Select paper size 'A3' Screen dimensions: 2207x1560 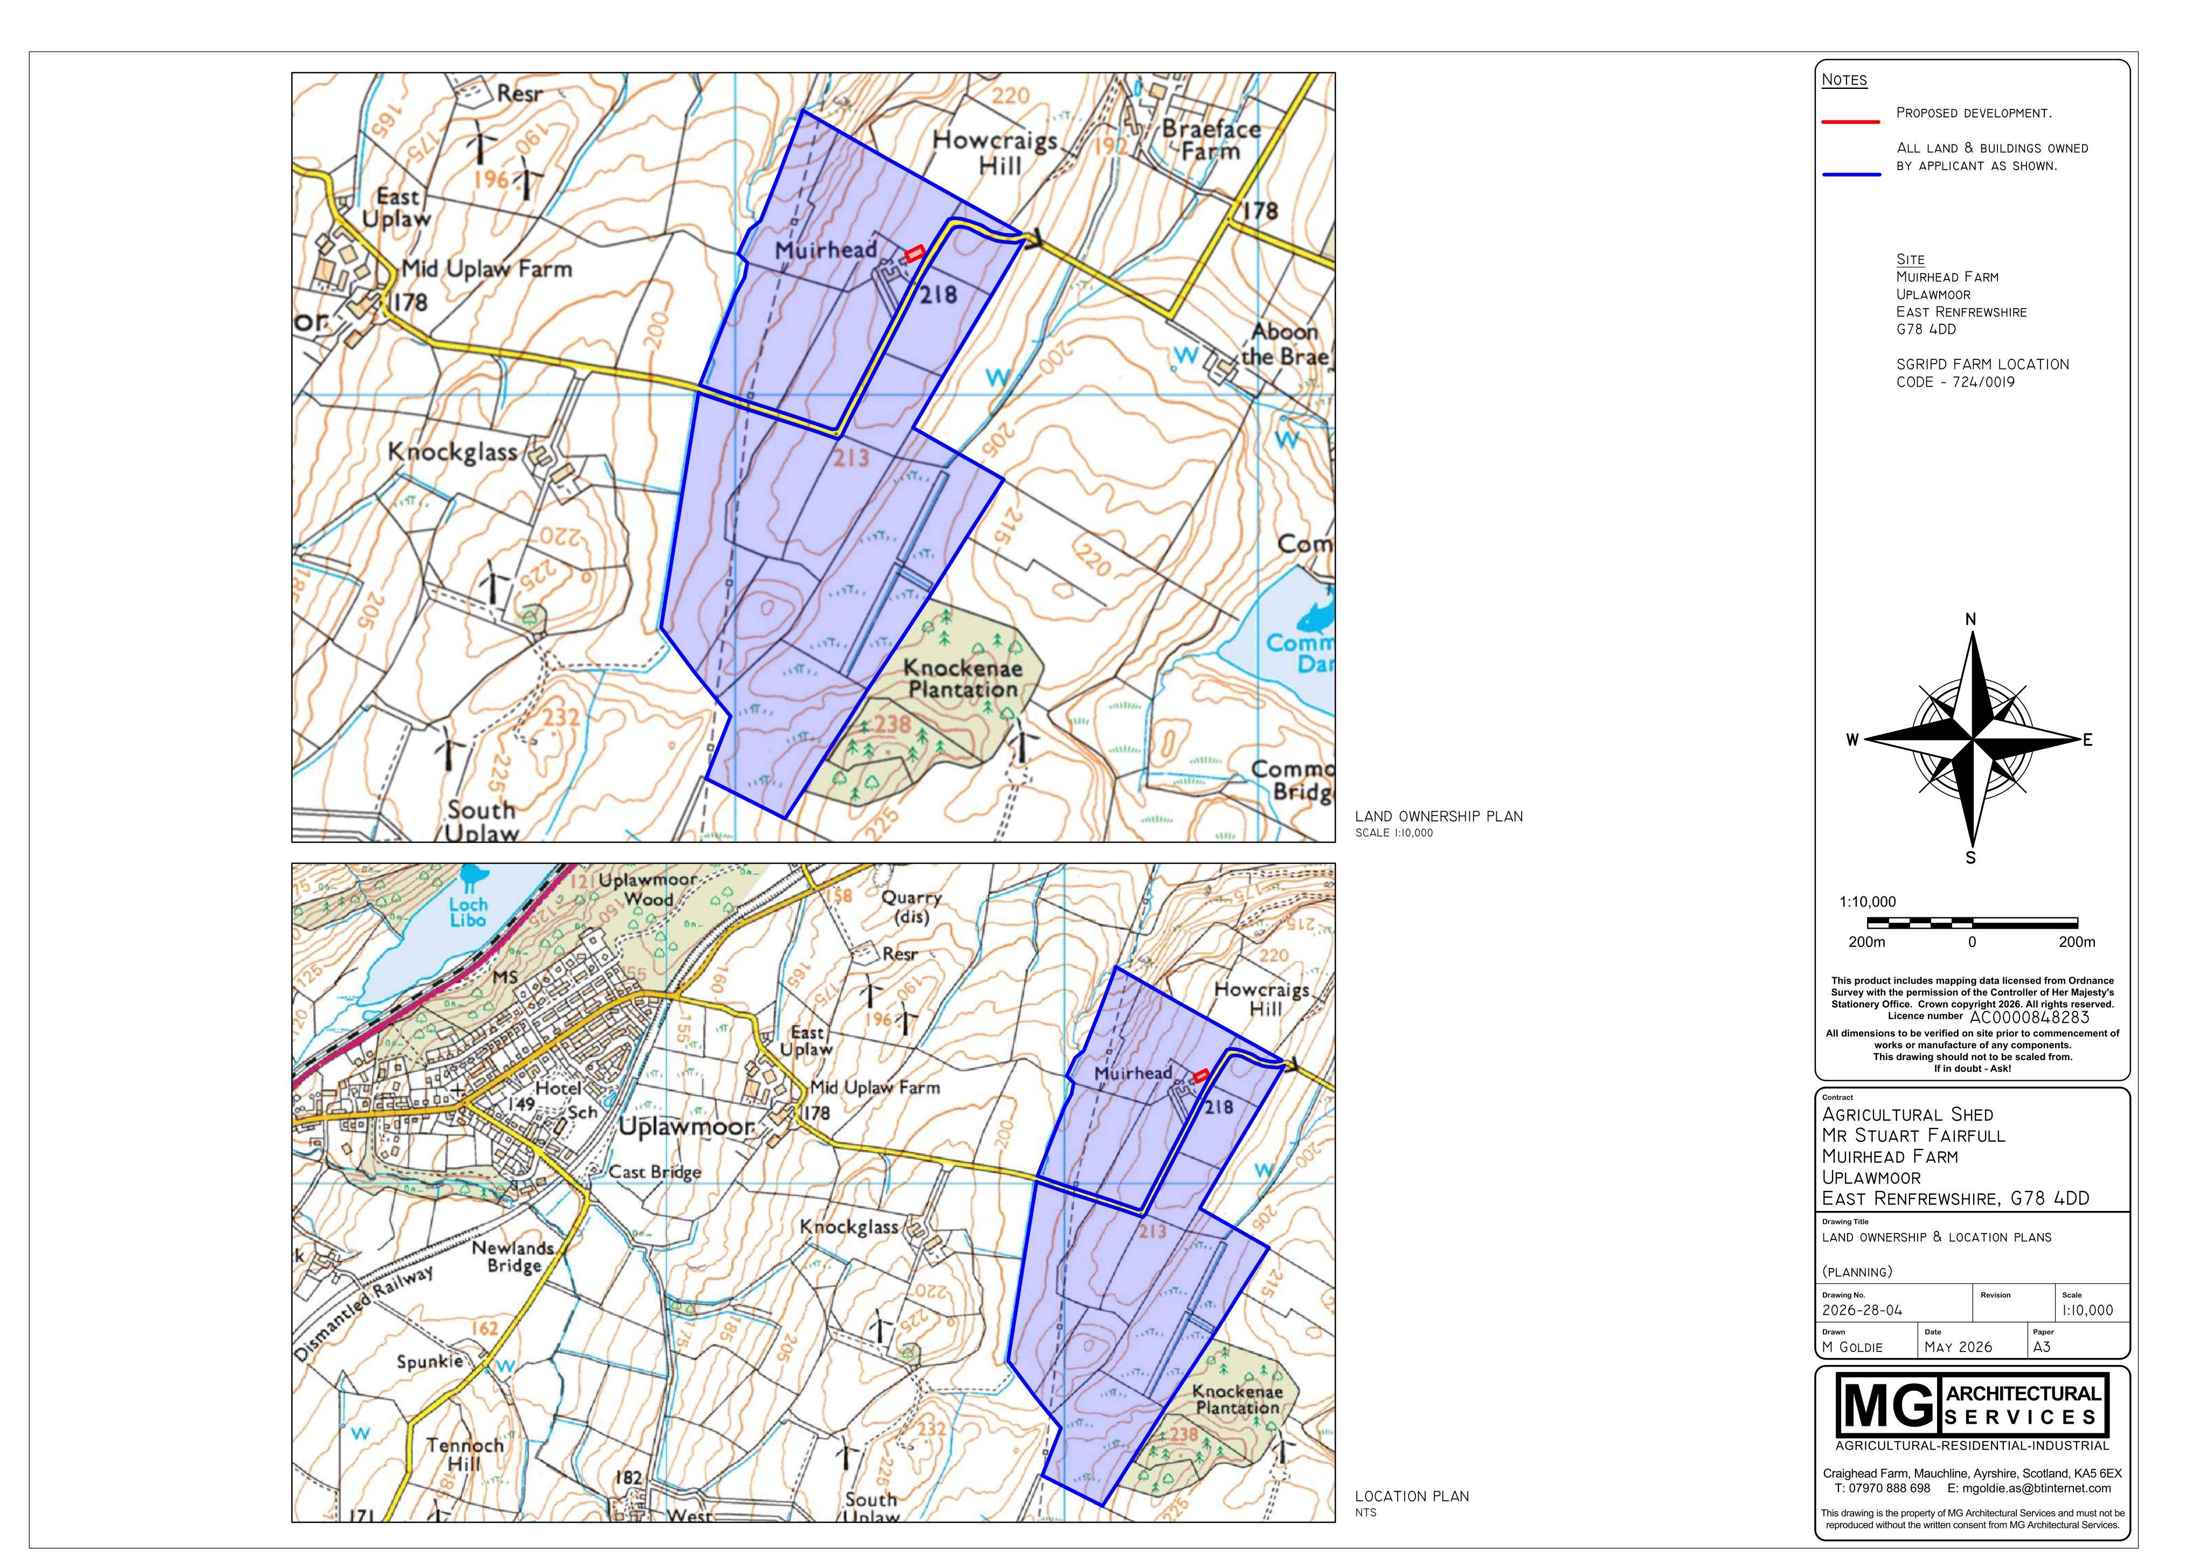tap(2042, 1347)
